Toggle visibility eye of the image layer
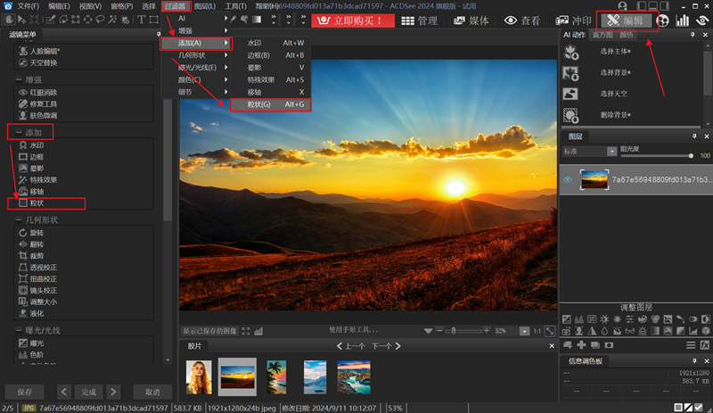Image resolution: width=713 pixels, height=413 pixels. pyautogui.click(x=567, y=179)
